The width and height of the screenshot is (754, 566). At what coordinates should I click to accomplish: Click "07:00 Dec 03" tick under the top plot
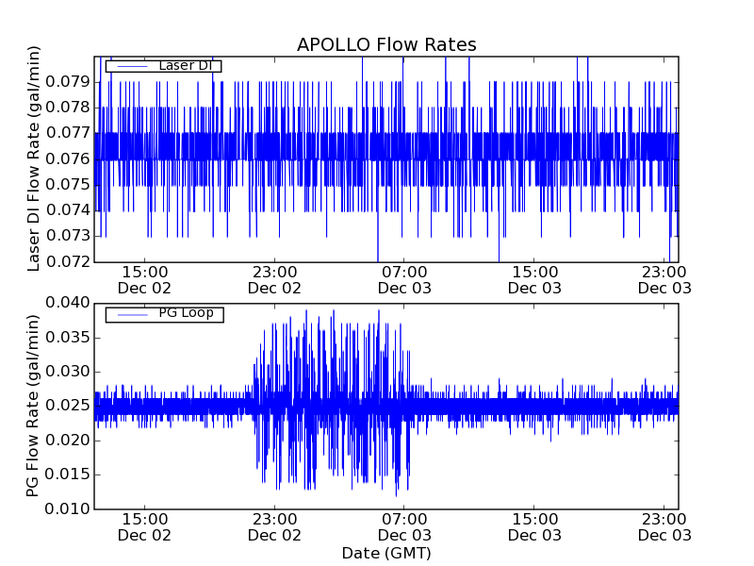(x=404, y=279)
